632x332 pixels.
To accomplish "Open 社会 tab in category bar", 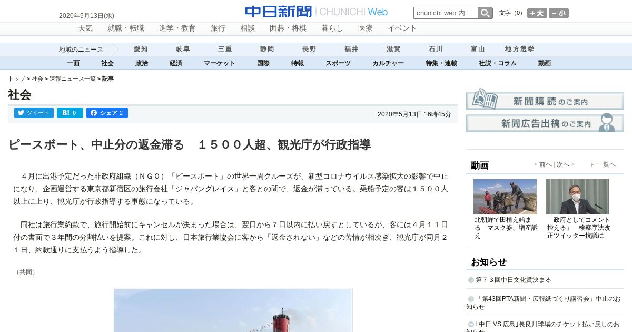I will click(x=107, y=63).
